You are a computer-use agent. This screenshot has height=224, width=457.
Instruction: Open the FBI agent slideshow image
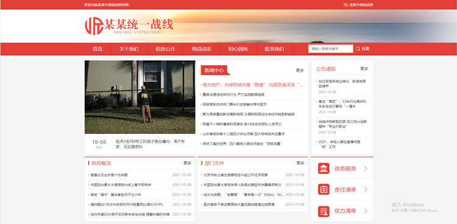tap(140, 97)
